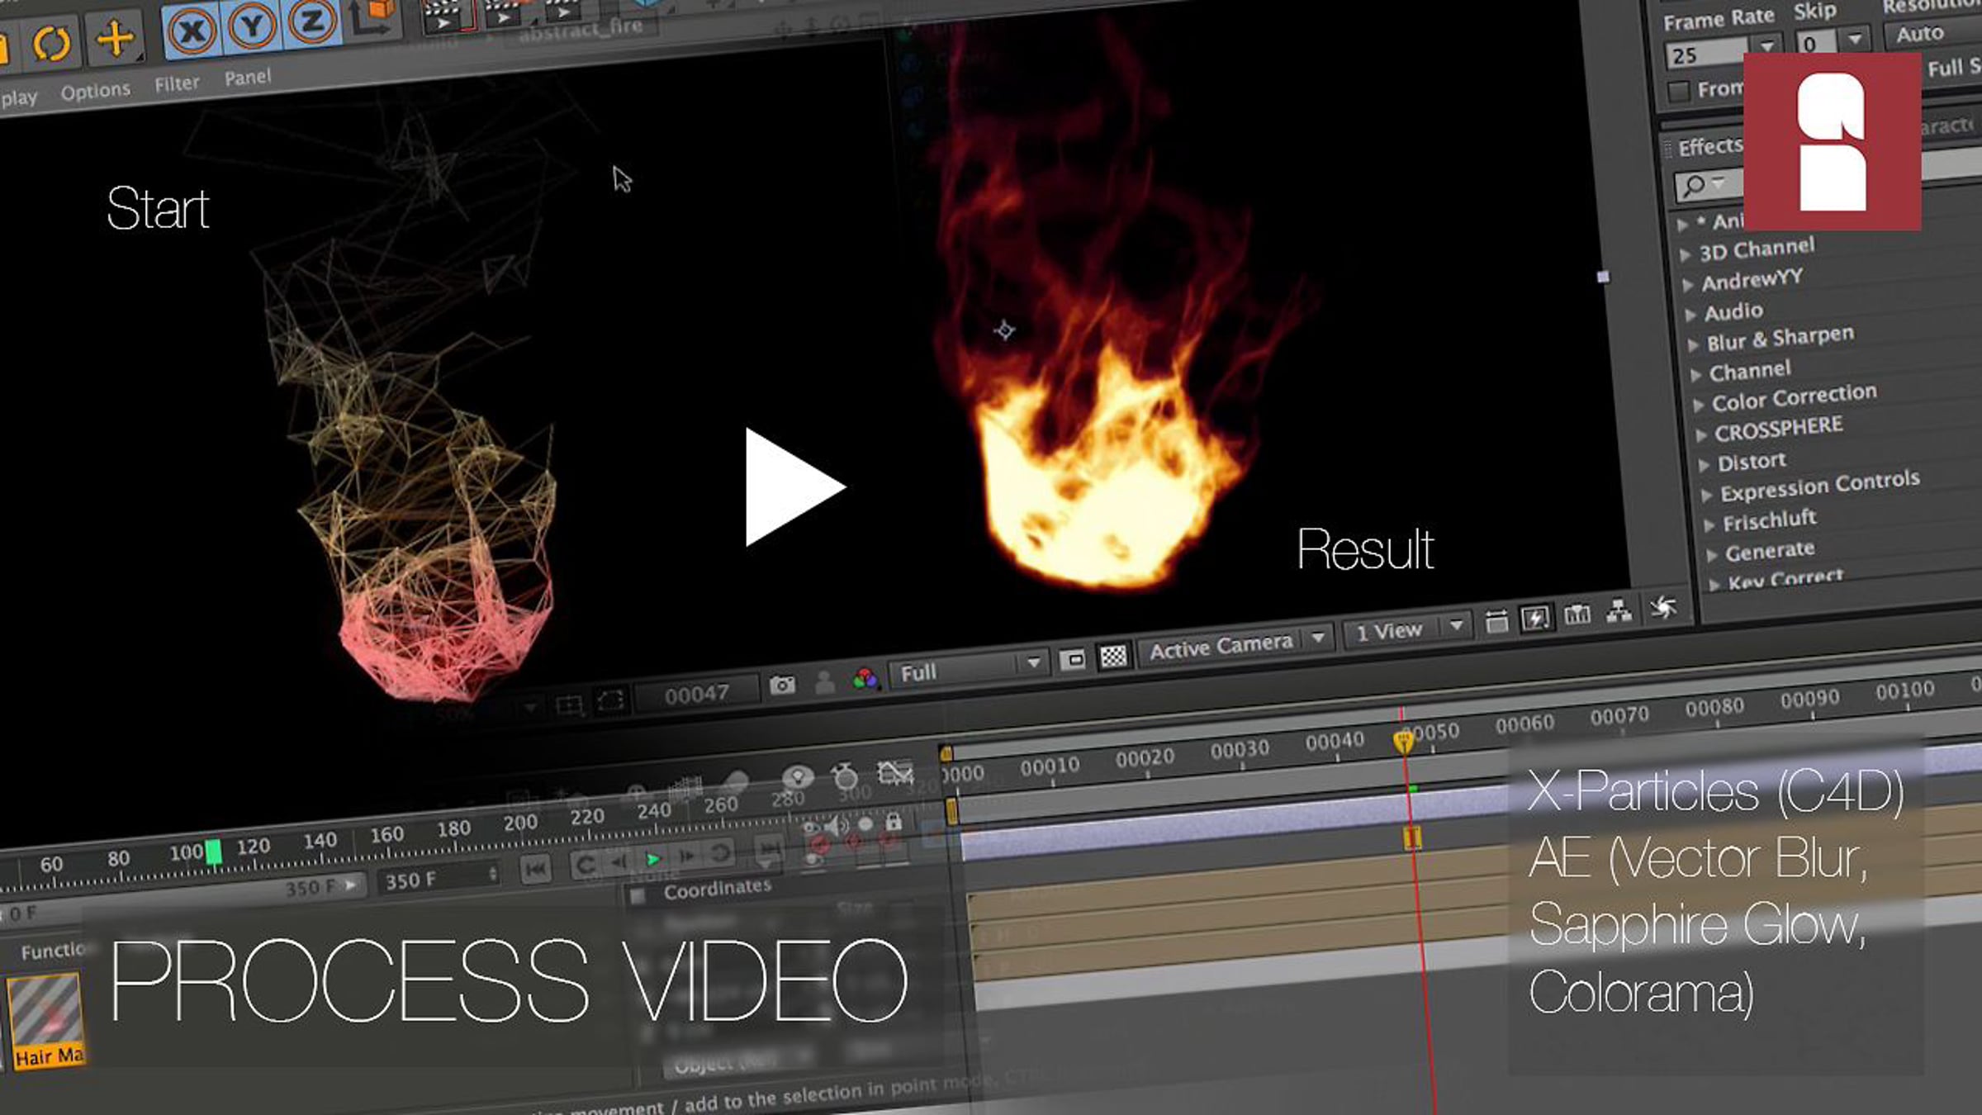Click the coordinate system icon beside Z

click(371, 17)
